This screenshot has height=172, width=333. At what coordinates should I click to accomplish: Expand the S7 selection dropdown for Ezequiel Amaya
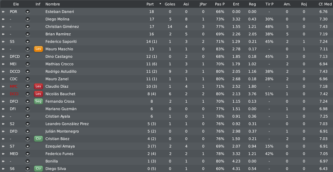pos(27,146)
